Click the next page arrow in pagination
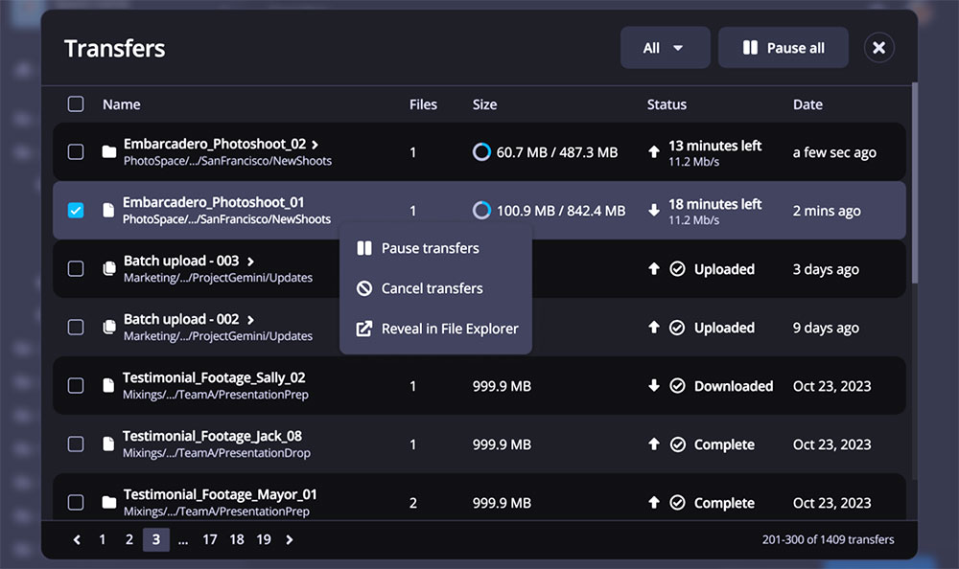The image size is (959, 569). (290, 540)
